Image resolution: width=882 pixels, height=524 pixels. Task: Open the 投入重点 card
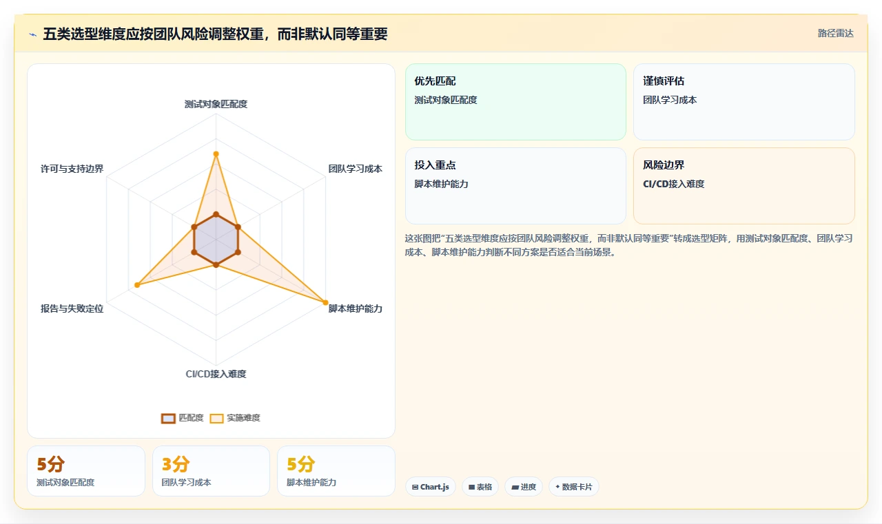coord(515,186)
